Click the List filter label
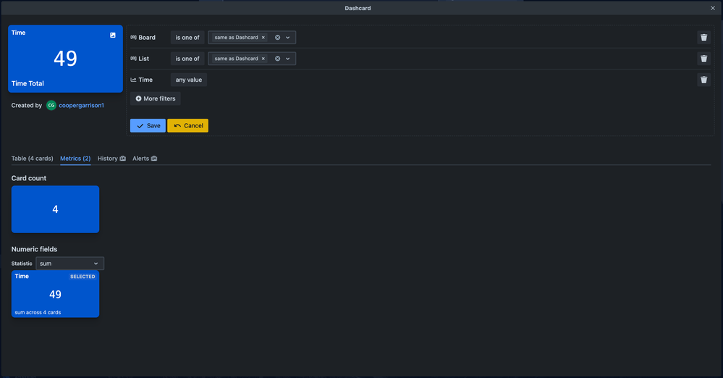The width and height of the screenshot is (723, 378). click(x=143, y=59)
